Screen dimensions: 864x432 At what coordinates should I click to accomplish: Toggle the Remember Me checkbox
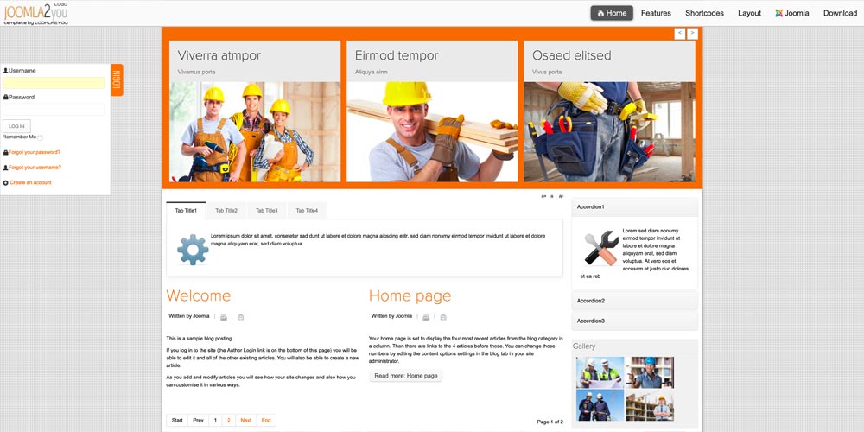pyautogui.click(x=40, y=137)
